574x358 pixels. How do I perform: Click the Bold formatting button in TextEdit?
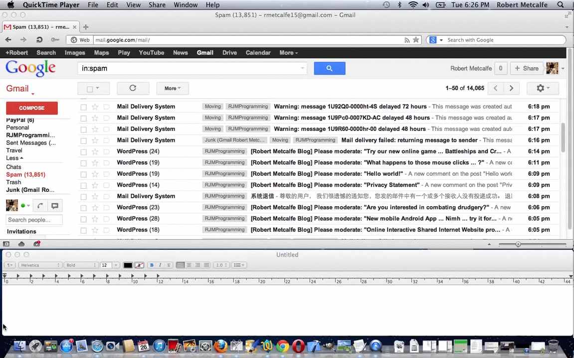[x=152, y=265]
